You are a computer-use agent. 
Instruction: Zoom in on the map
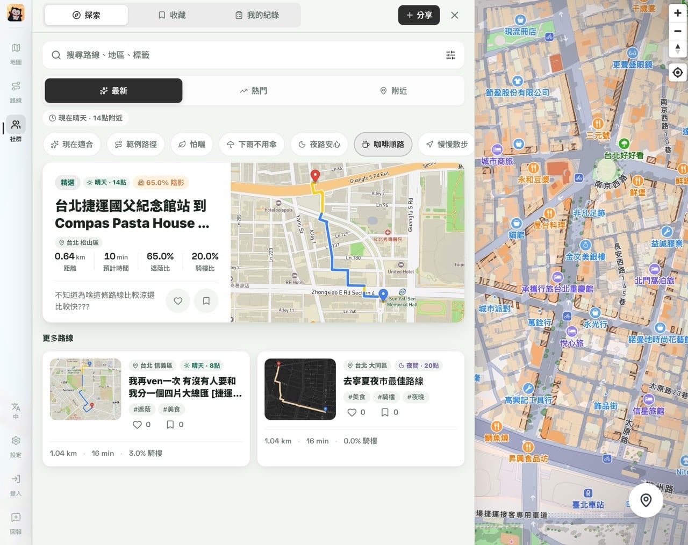pyautogui.click(x=677, y=13)
